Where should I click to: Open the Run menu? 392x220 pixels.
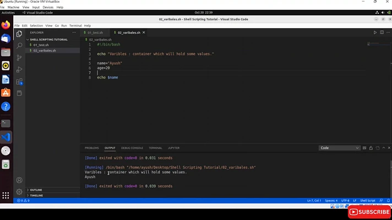click(x=64, y=25)
